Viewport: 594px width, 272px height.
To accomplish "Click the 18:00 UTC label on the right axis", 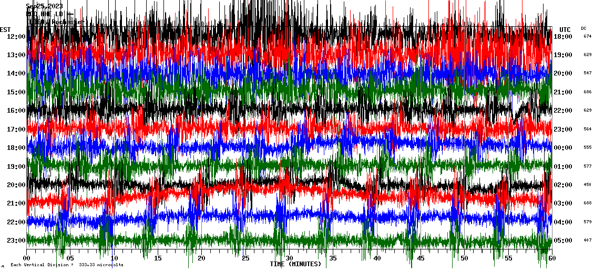I will (562, 36).
